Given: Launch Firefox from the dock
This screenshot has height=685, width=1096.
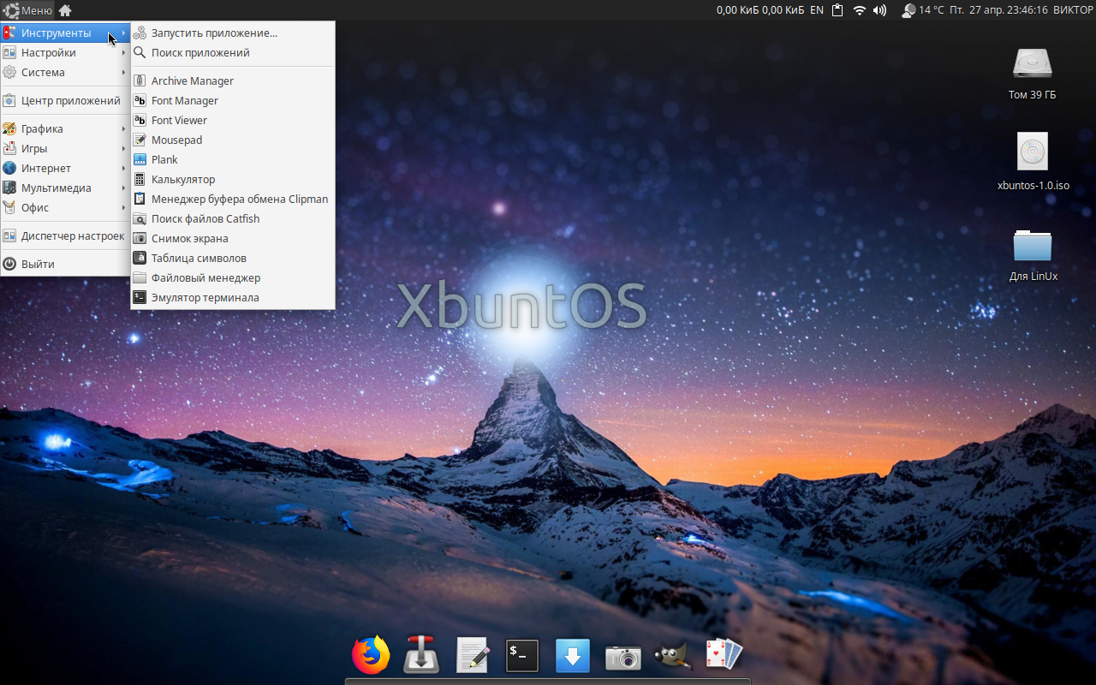Looking at the screenshot, I should click(371, 656).
